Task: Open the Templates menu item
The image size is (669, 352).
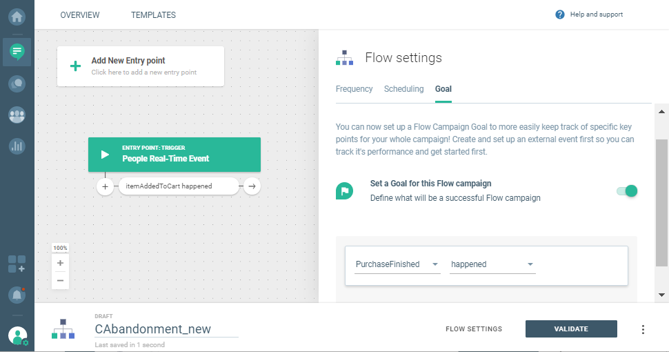Action: pos(153,14)
